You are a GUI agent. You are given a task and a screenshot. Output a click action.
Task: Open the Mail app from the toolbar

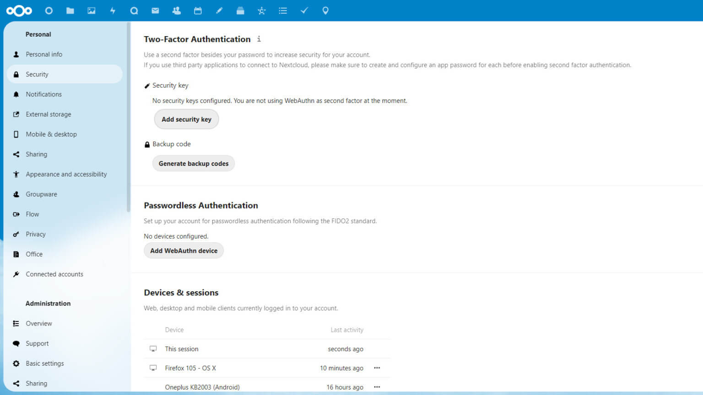pos(155,10)
